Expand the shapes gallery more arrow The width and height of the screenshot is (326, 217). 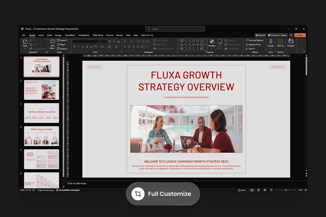tap(205, 44)
